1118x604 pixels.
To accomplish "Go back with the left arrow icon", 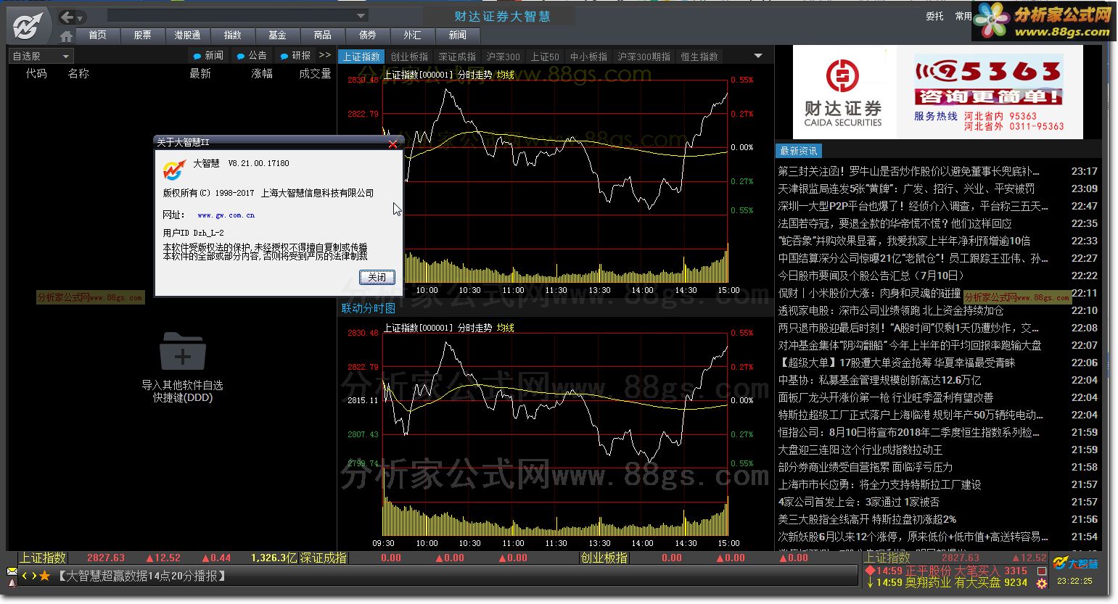I will click(67, 17).
